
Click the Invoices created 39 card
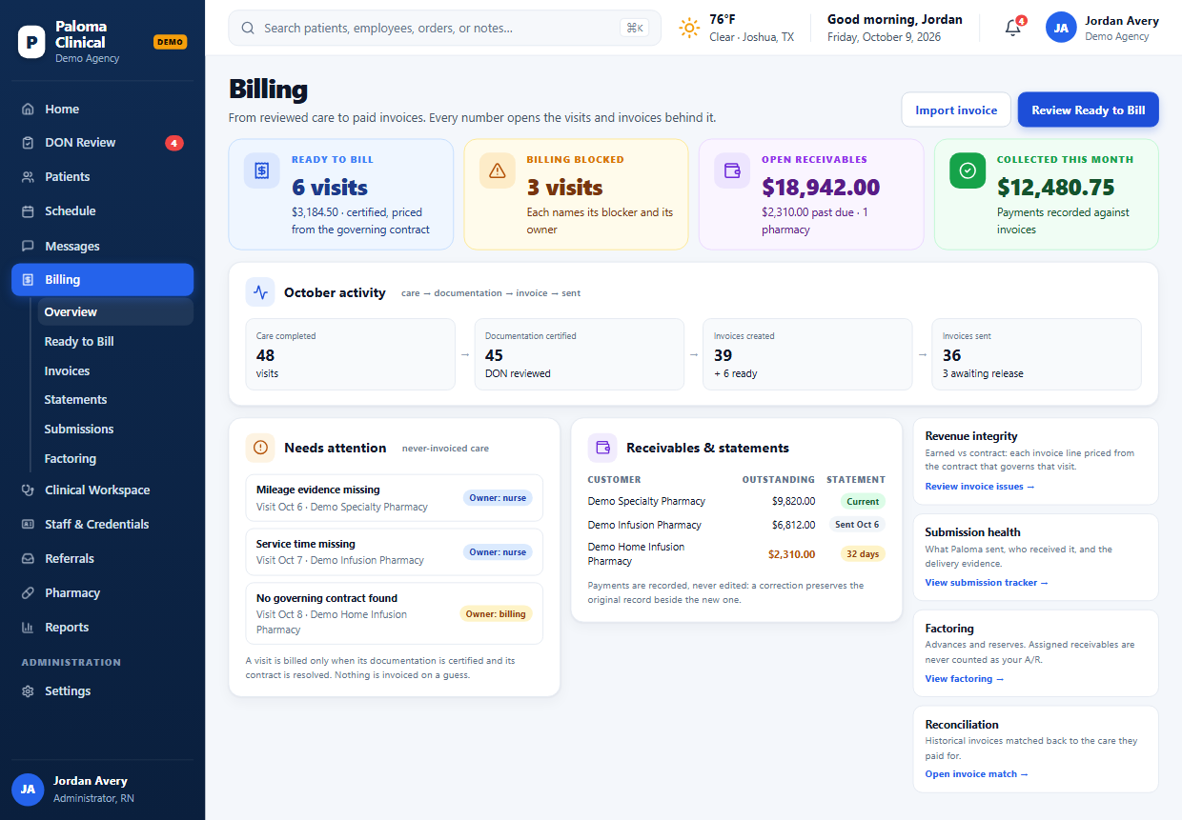807,354
